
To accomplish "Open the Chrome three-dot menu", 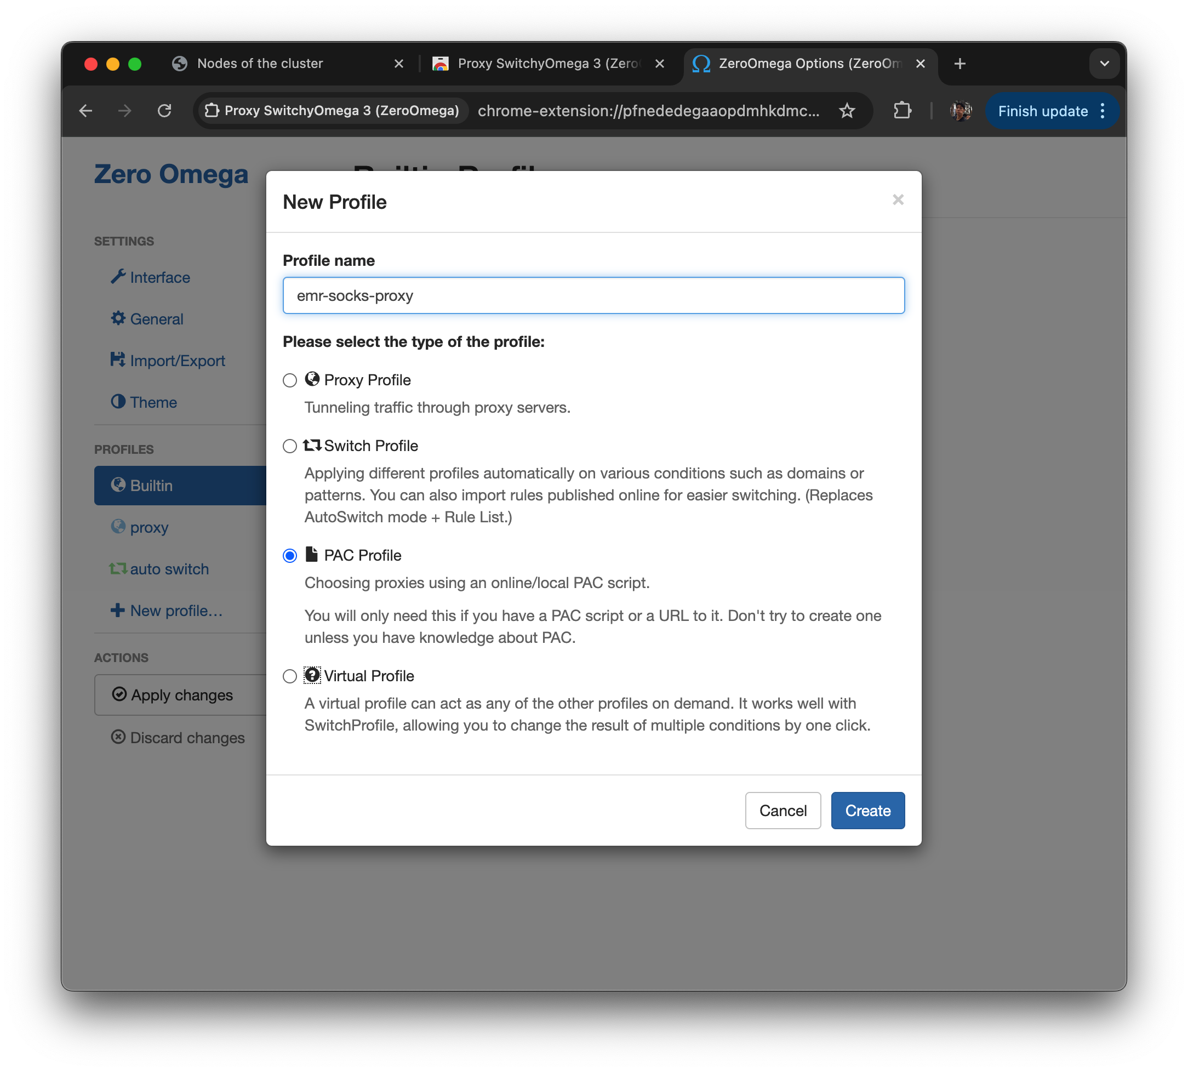I will point(1103,111).
